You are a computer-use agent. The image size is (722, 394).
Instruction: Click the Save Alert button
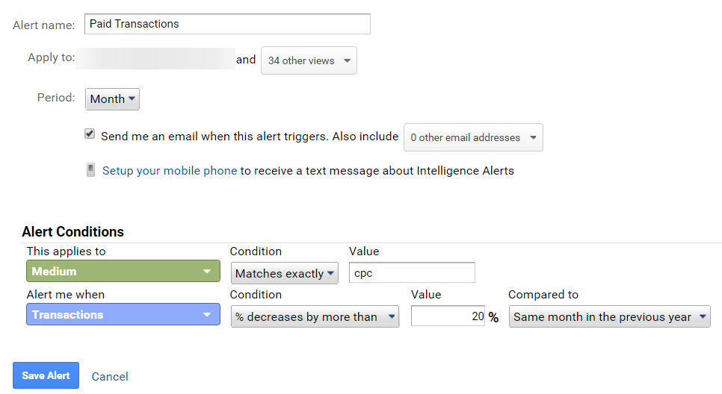46,375
